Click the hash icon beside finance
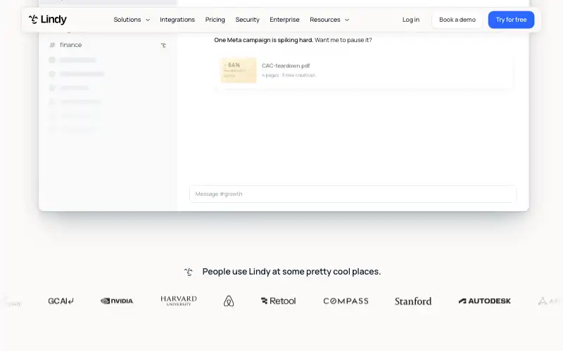This screenshot has height=351, width=563. pyautogui.click(x=52, y=45)
